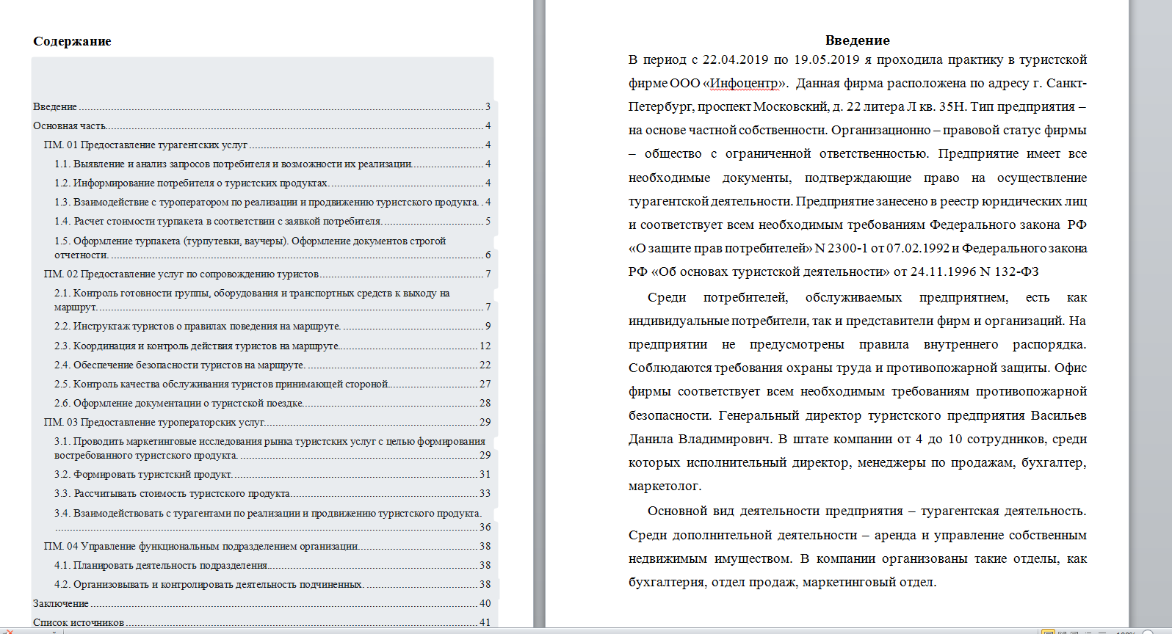Select entry 1.2 'Информирование потребителя о туристских продуктах'
Image resolution: width=1172 pixels, height=634 pixels.
click(x=272, y=183)
